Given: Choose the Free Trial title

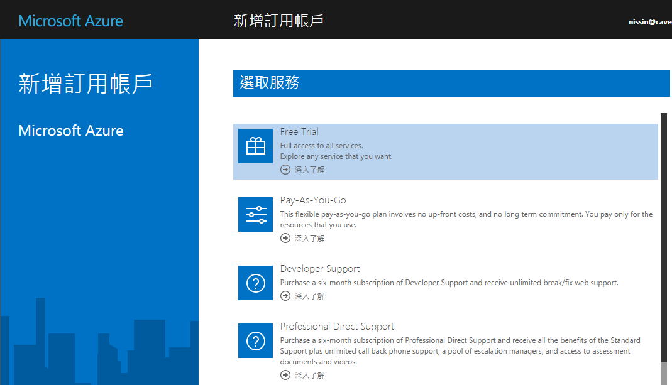Looking at the screenshot, I should [299, 132].
